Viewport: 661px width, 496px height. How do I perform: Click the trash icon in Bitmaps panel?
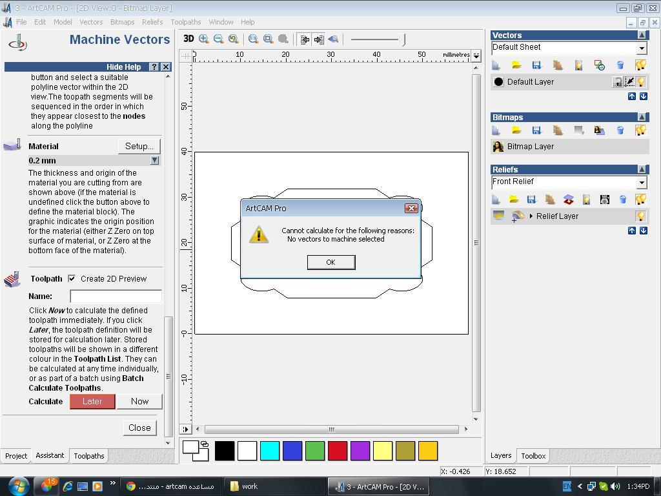620,130
